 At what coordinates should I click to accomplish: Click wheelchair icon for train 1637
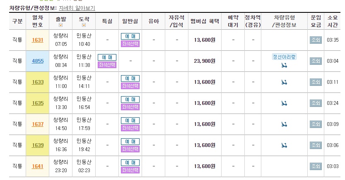coord(284,124)
